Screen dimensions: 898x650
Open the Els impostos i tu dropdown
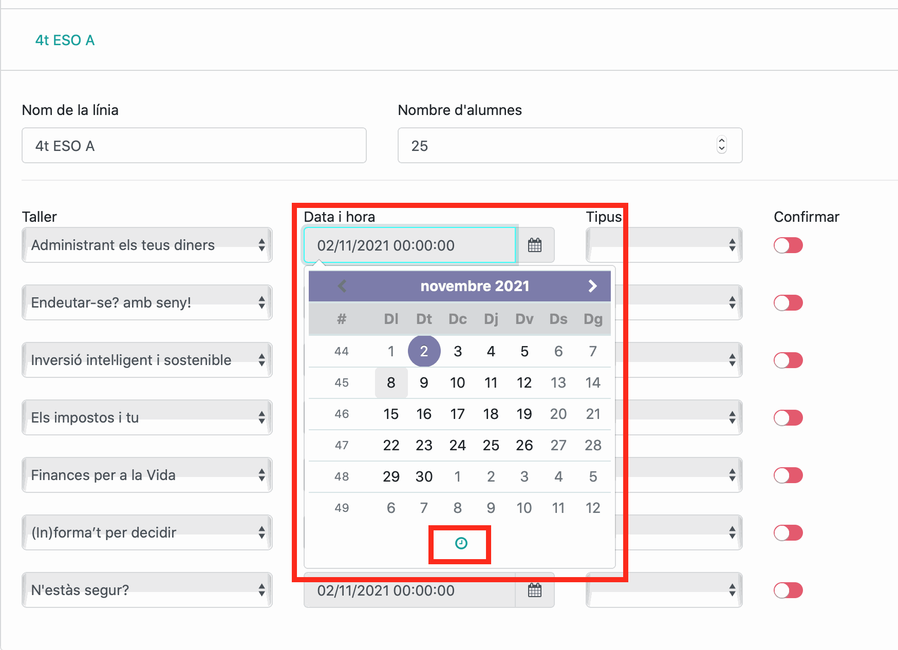point(147,417)
